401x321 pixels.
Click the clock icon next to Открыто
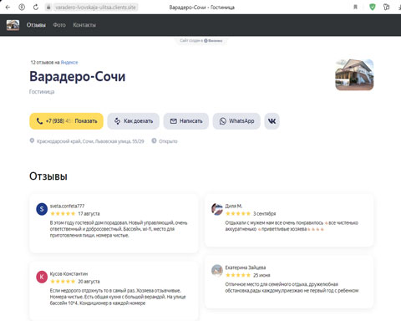pos(154,140)
